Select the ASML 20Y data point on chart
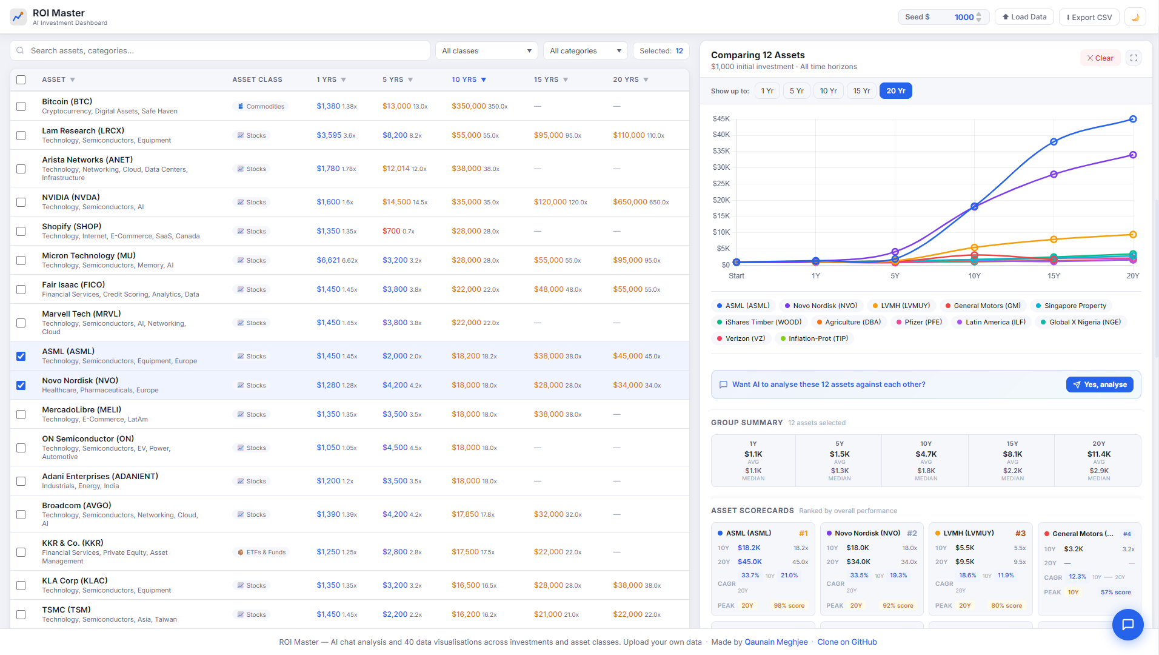This screenshot has height=655, width=1159. tap(1133, 119)
